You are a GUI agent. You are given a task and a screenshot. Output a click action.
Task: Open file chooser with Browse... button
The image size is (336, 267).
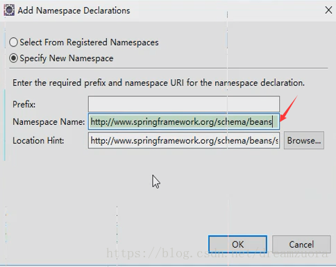304,140
